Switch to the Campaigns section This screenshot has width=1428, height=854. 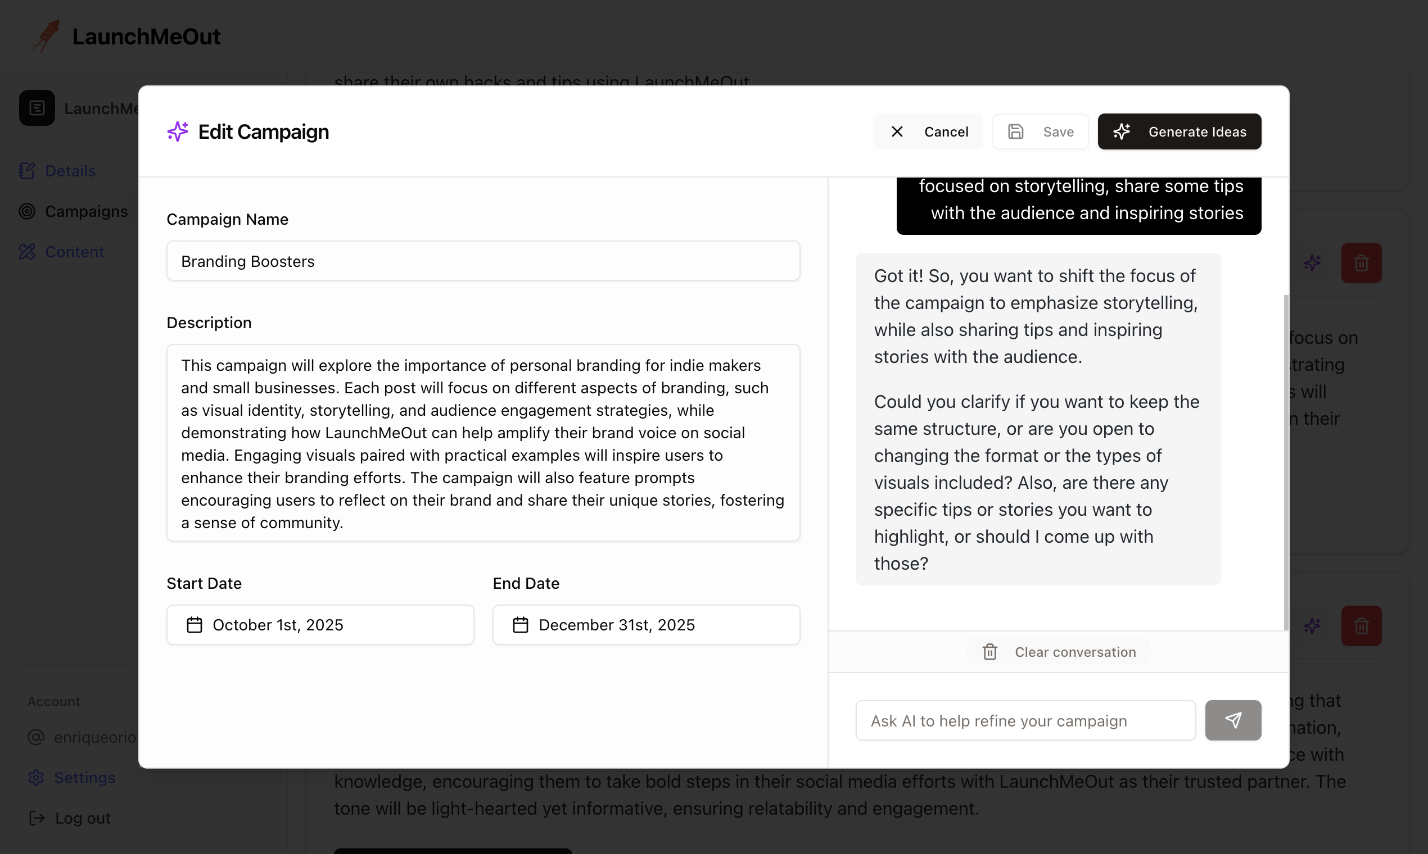click(x=87, y=211)
